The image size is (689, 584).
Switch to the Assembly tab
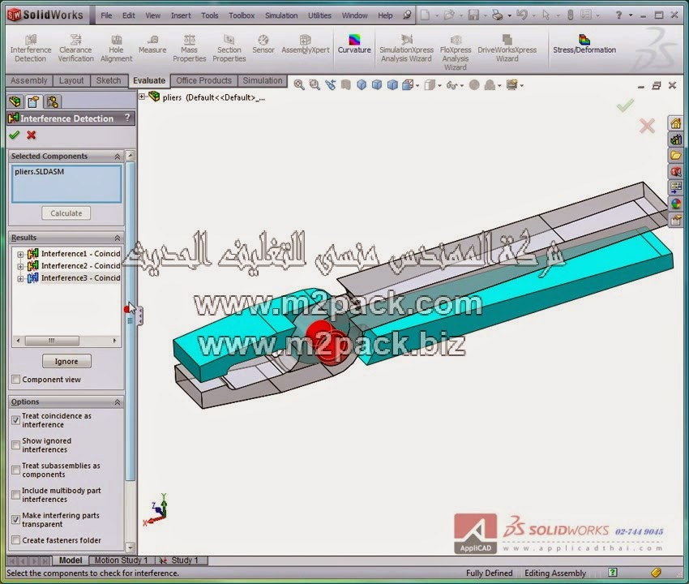point(29,80)
